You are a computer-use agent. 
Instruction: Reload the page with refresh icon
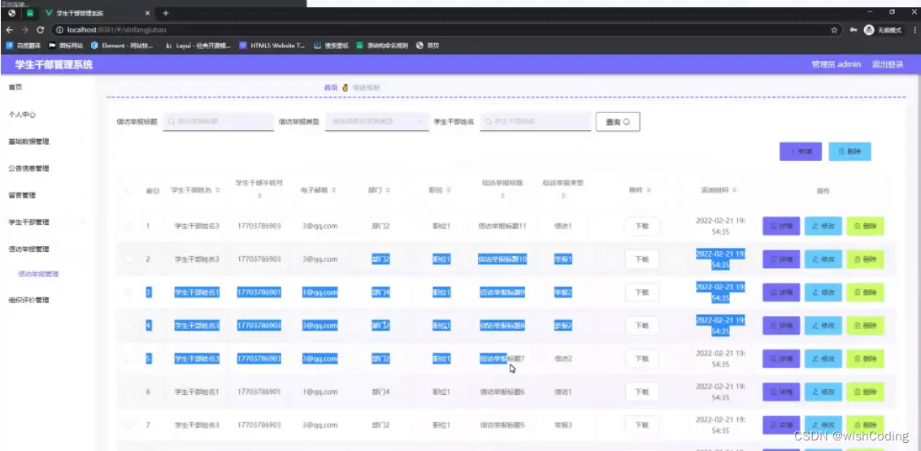click(40, 30)
